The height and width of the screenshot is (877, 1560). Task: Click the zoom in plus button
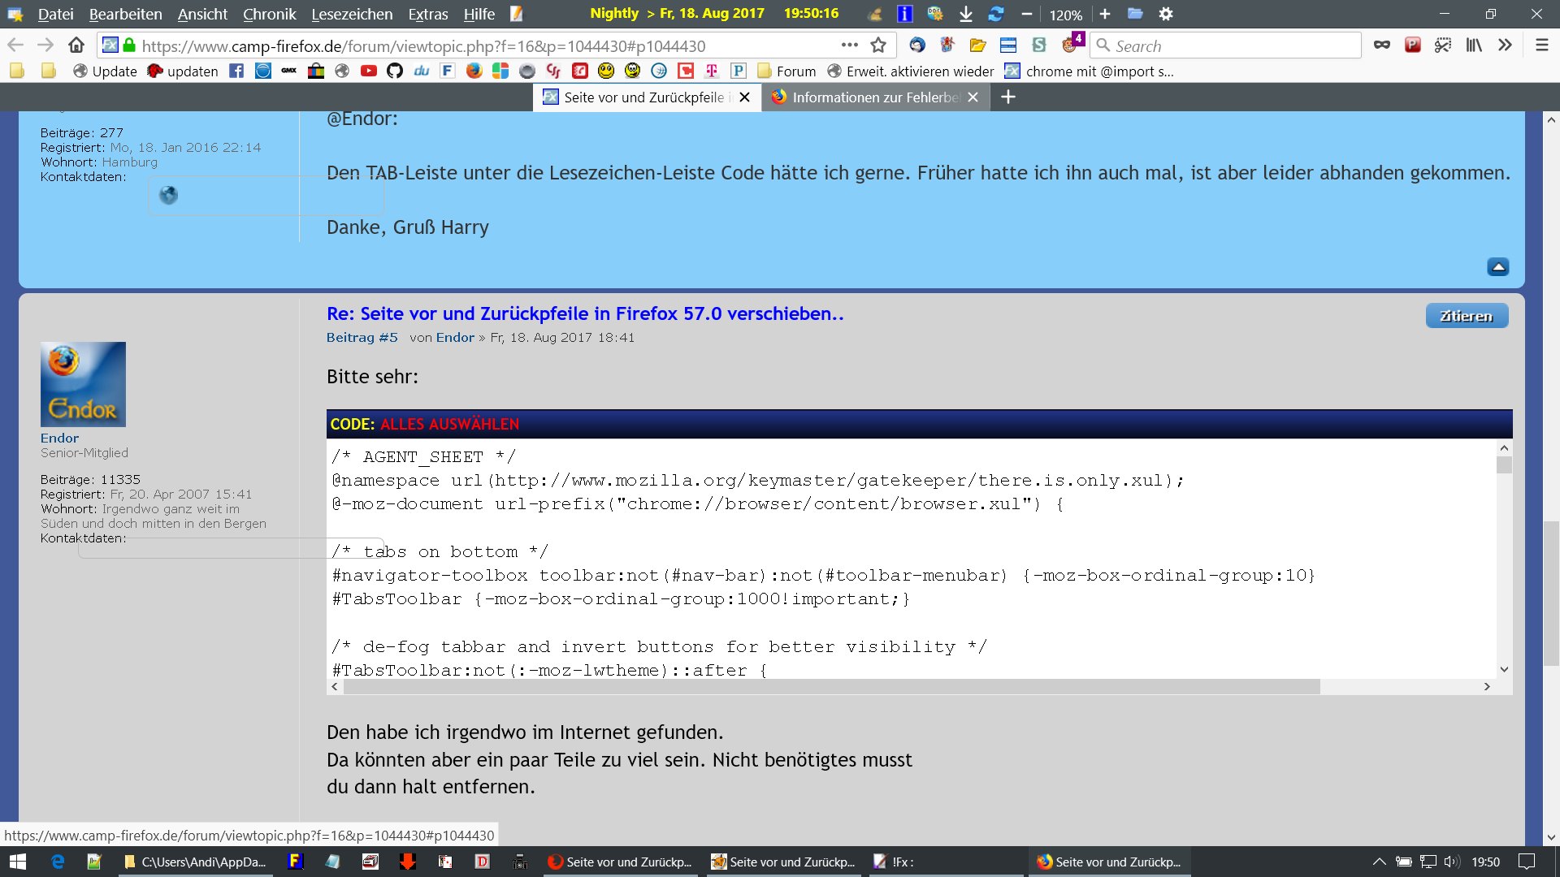click(1104, 14)
